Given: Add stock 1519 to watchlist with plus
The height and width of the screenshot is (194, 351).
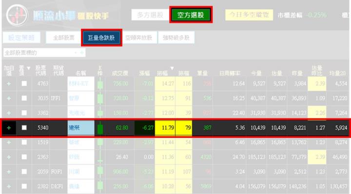Looking at the screenshot, I should pos(9,142).
